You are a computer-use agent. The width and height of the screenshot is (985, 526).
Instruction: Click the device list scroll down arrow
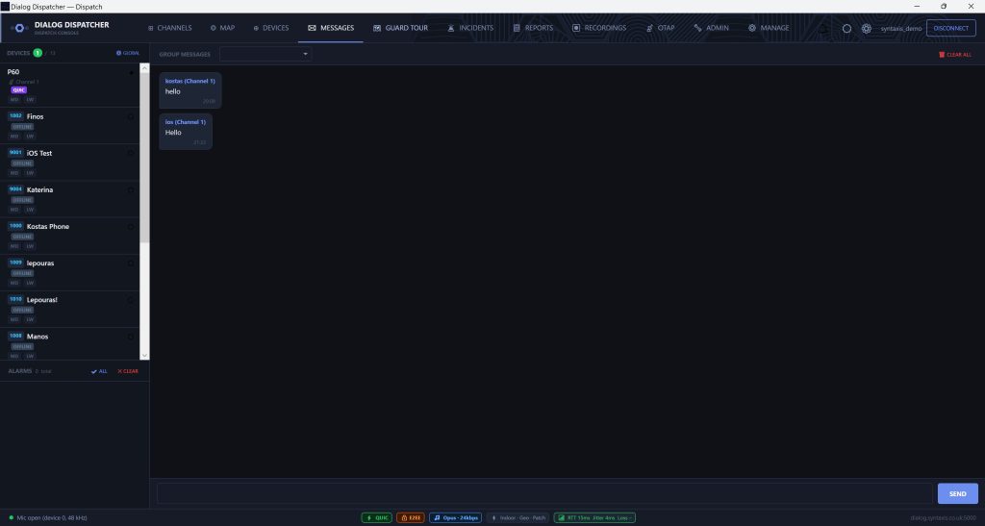(x=144, y=355)
